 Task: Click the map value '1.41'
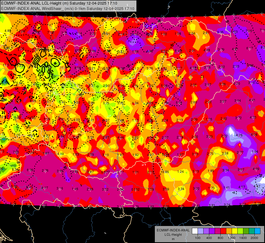pyautogui.click(x=226, y=188)
